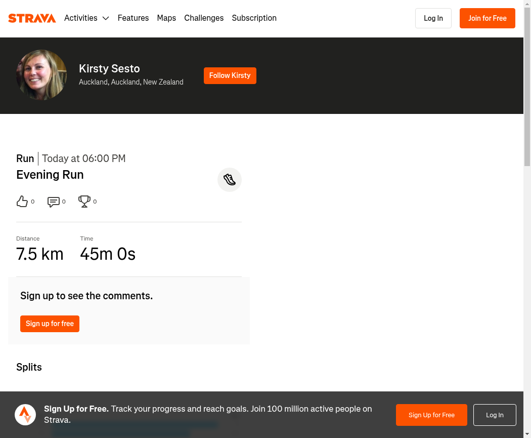531x438 pixels.
Task: Open the Maps menu item
Action: 166,18
